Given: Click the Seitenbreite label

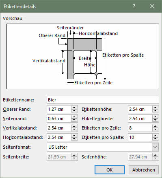Looking at the screenshot, I should [16, 157].
